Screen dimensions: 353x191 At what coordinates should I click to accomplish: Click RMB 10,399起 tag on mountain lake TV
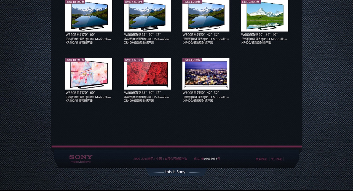75,2
